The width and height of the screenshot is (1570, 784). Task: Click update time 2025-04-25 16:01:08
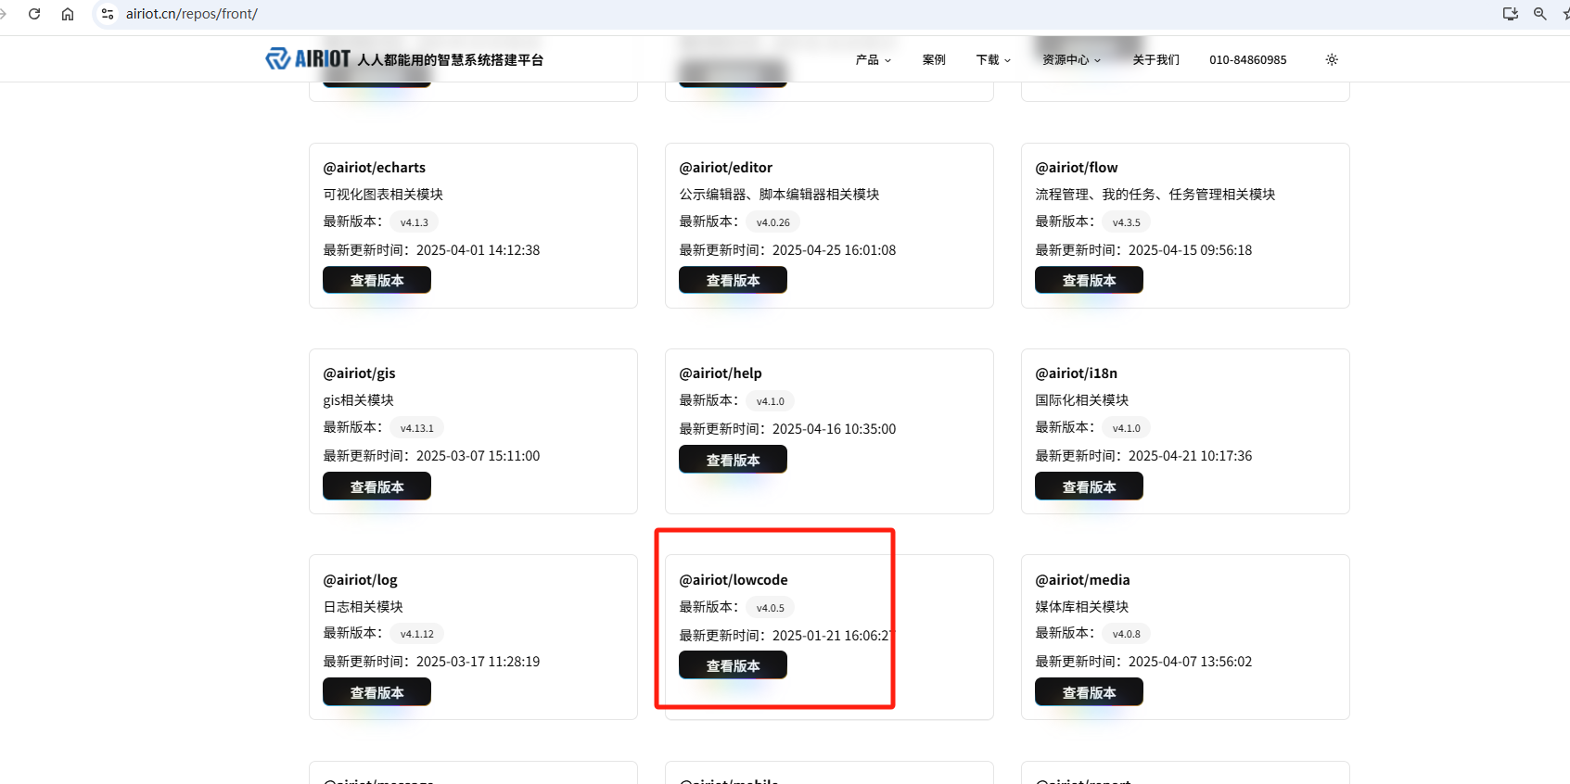click(834, 250)
